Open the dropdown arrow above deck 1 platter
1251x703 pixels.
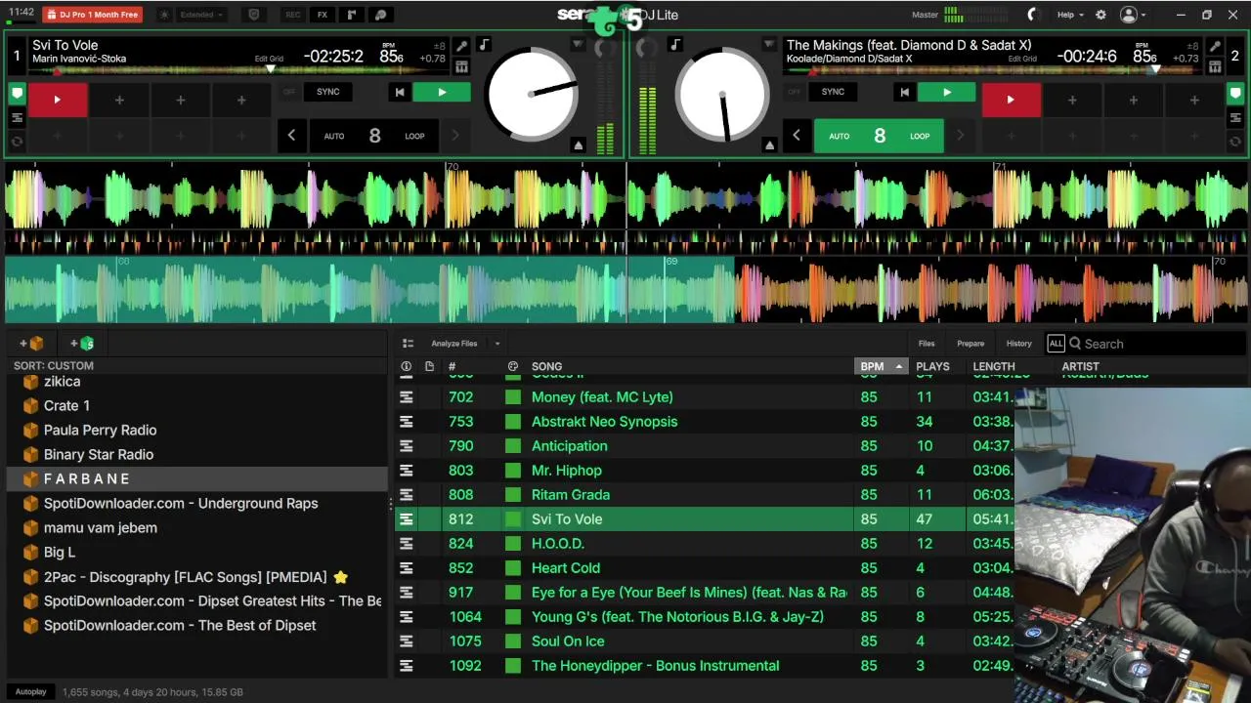pos(578,45)
